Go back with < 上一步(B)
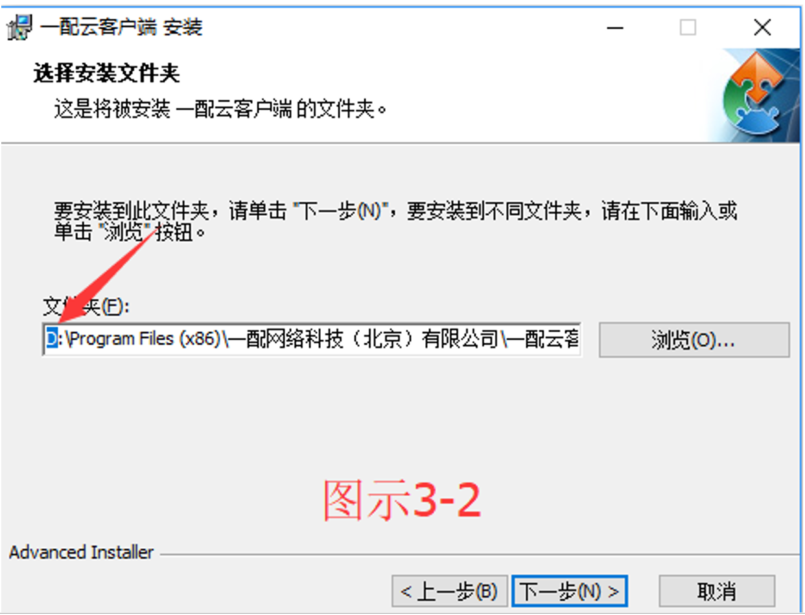 click(x=449, y=591)
